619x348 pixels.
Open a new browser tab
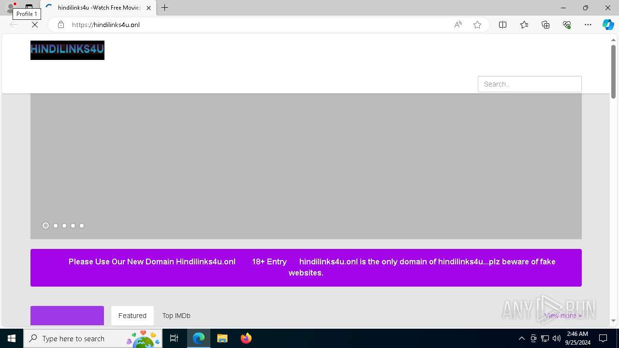(x=165, y=8)
